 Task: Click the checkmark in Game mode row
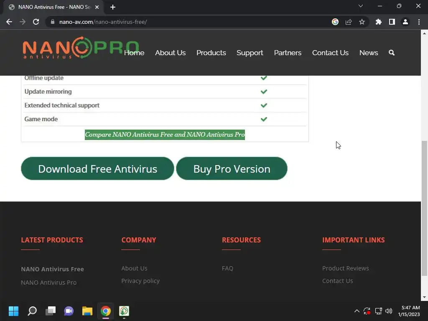pyautogui.click(x=264, y=119)
